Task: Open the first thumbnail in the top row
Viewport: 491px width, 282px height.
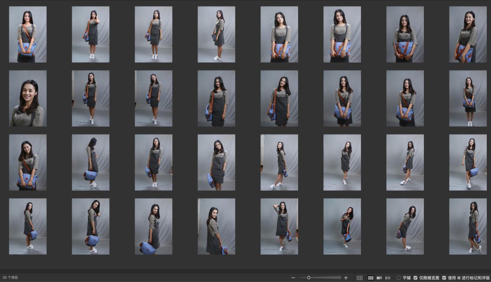Action: tap(28, 34)
